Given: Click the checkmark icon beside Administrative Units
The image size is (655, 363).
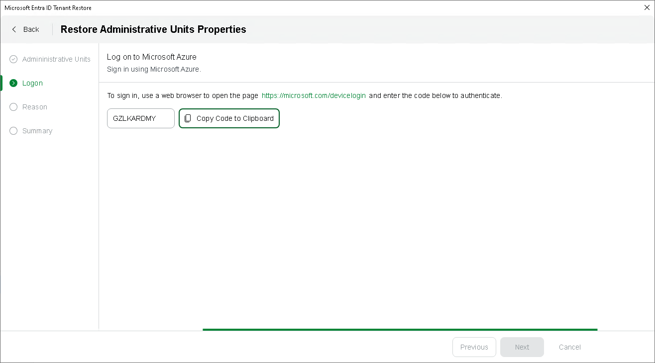Looking at the screenshot, I should [x=13, y=59].
